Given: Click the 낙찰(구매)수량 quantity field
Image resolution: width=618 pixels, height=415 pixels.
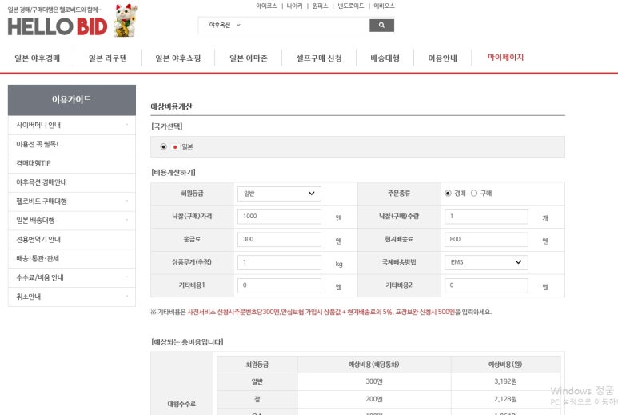Looking at the screenshot, I should [486, 217].
